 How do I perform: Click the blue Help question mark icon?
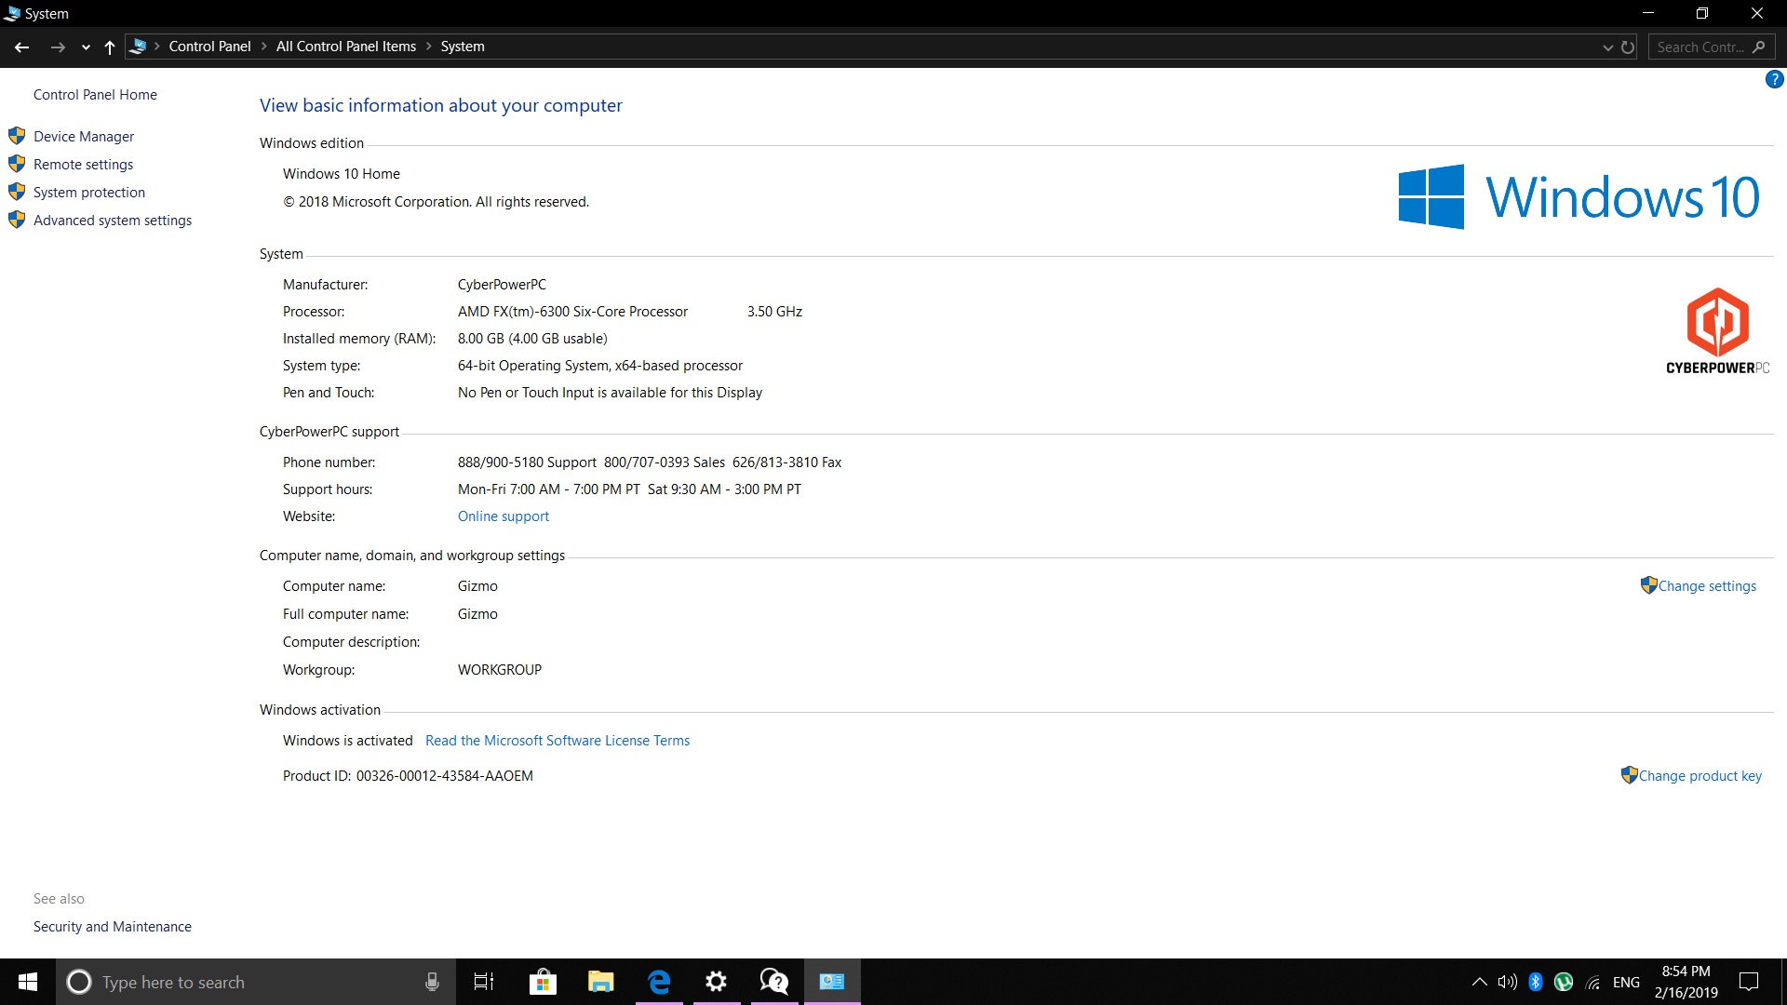click(x=1774, y=80)
